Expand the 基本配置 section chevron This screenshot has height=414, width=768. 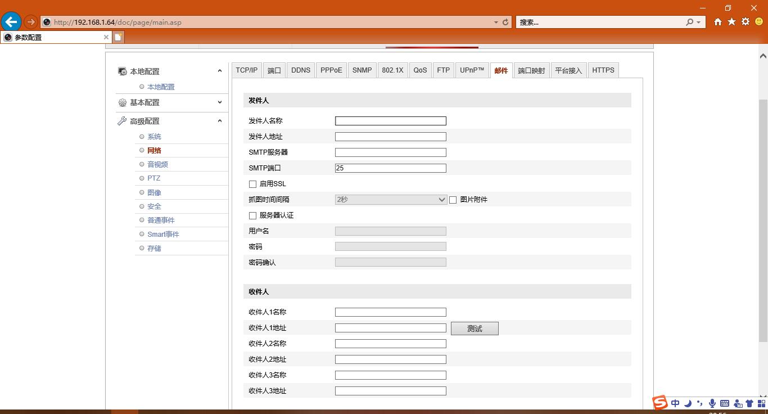(x=220, y=102)
